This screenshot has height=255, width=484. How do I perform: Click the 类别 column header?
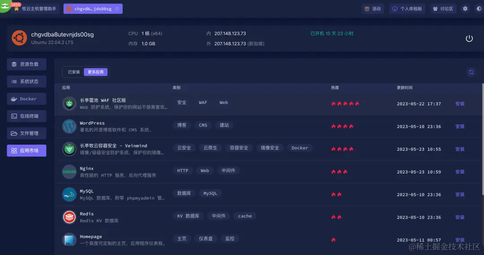click(176, 88)
